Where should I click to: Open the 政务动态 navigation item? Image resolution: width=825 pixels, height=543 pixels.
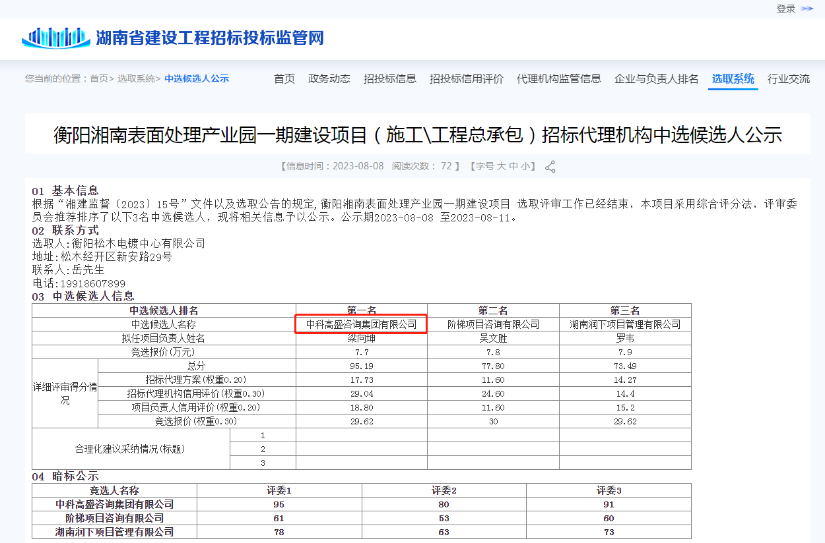point(329,79)
